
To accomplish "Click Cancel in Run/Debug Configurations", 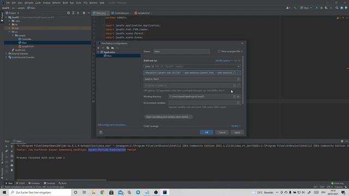I will 222,132.
